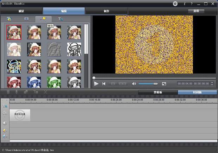The height and width of the screenshot is (153, 218).
Task: Switch to the 制作 tab
Action: pyautogui.click(x=106, y=11)
